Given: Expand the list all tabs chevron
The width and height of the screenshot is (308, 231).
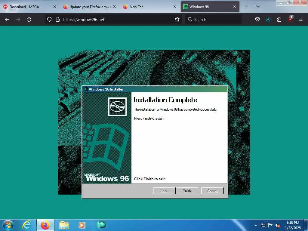Looking at the screenshot, I should [x=258, y=7].
